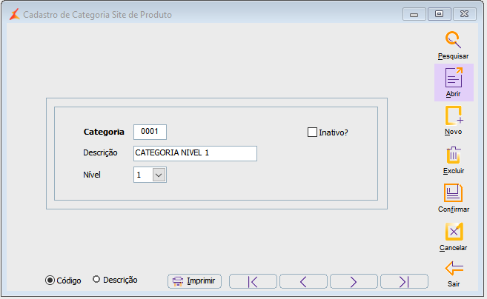Maximize the Cadastro de Categoria window
The image size is (487, 299).
click(x=439, y=13)
